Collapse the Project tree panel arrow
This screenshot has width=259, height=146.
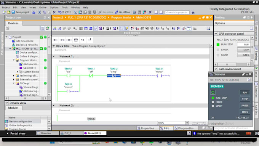pos(49,18)
